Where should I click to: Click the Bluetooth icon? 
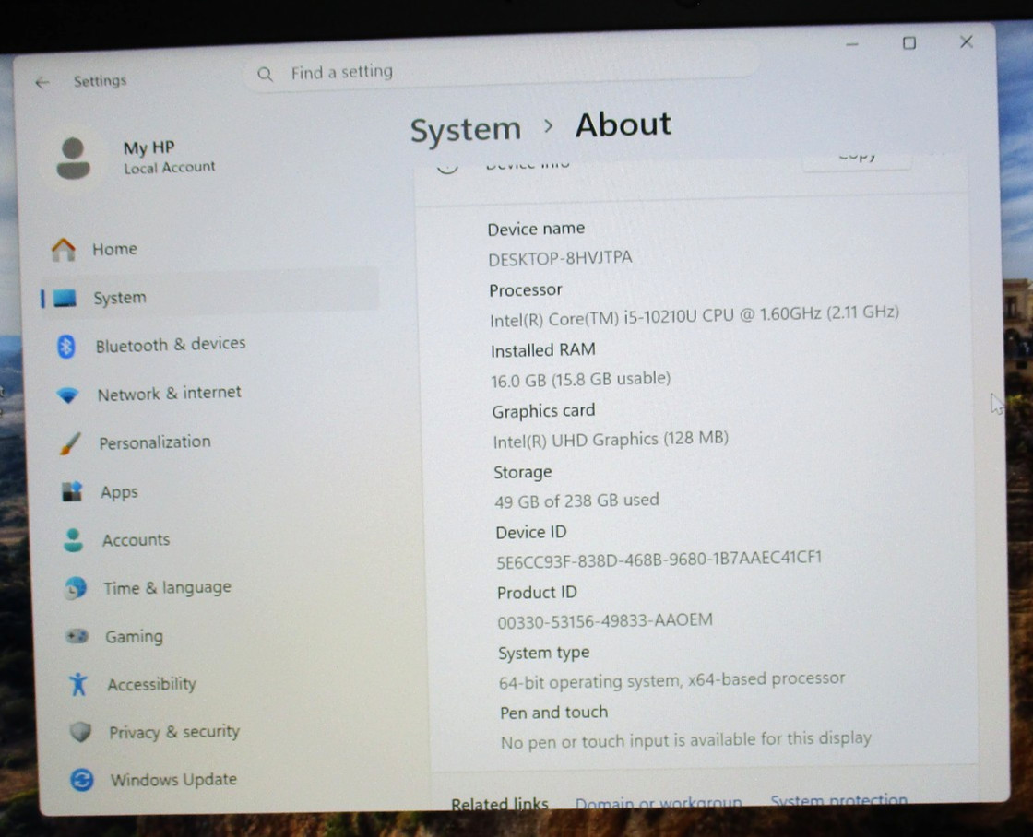[x=66, y=346]
